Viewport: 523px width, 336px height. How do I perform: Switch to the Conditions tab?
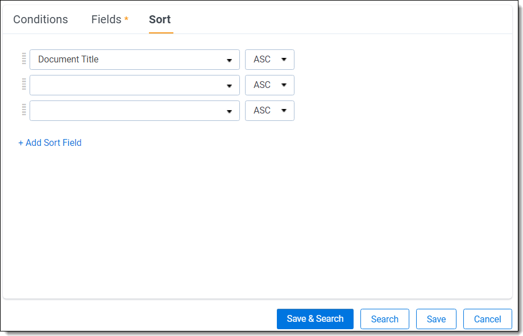point(40,19)
